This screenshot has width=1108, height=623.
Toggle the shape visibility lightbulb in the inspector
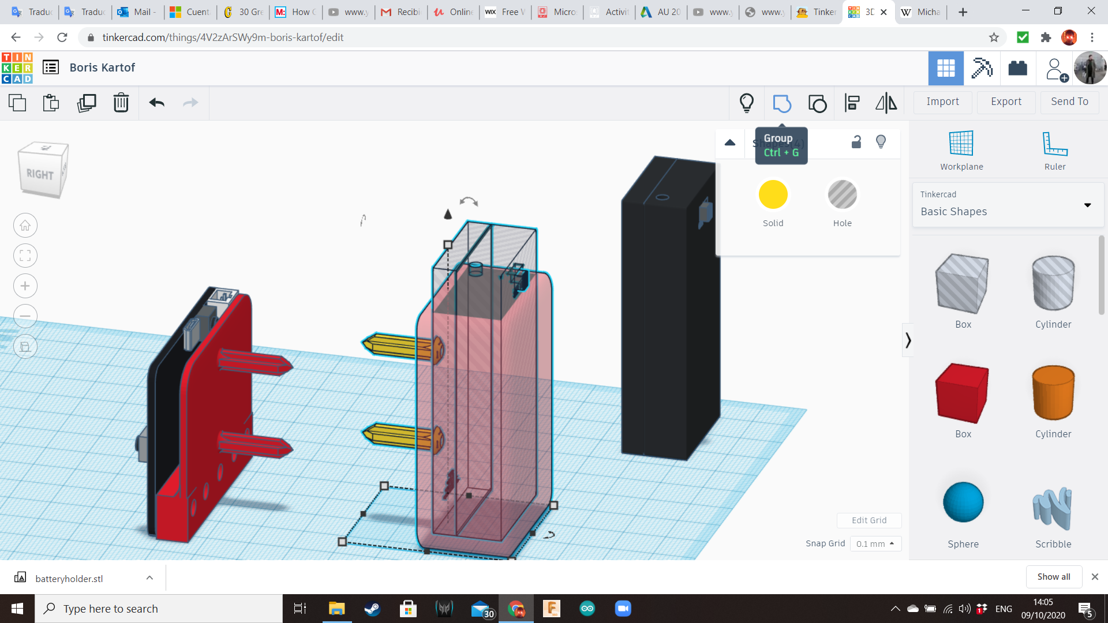(881, 142)
